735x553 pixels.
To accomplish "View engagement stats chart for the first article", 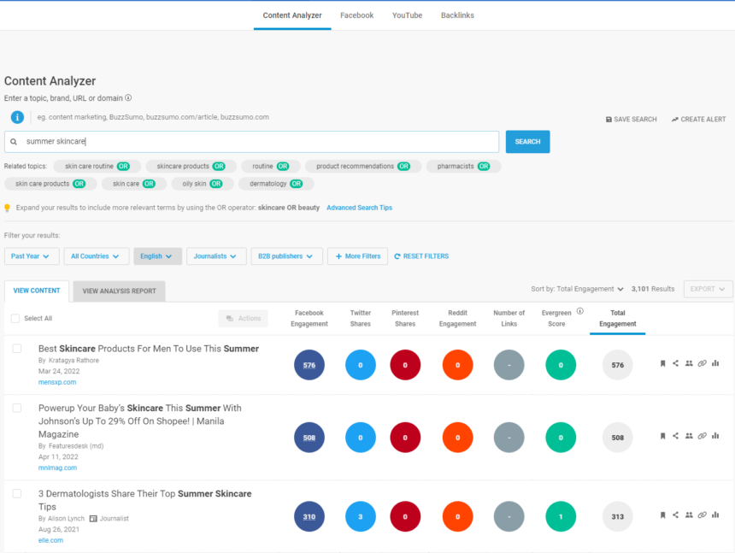I will pos(715,363).
